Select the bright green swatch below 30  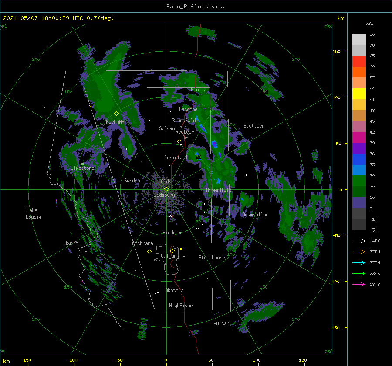click(x=359, y=181)
